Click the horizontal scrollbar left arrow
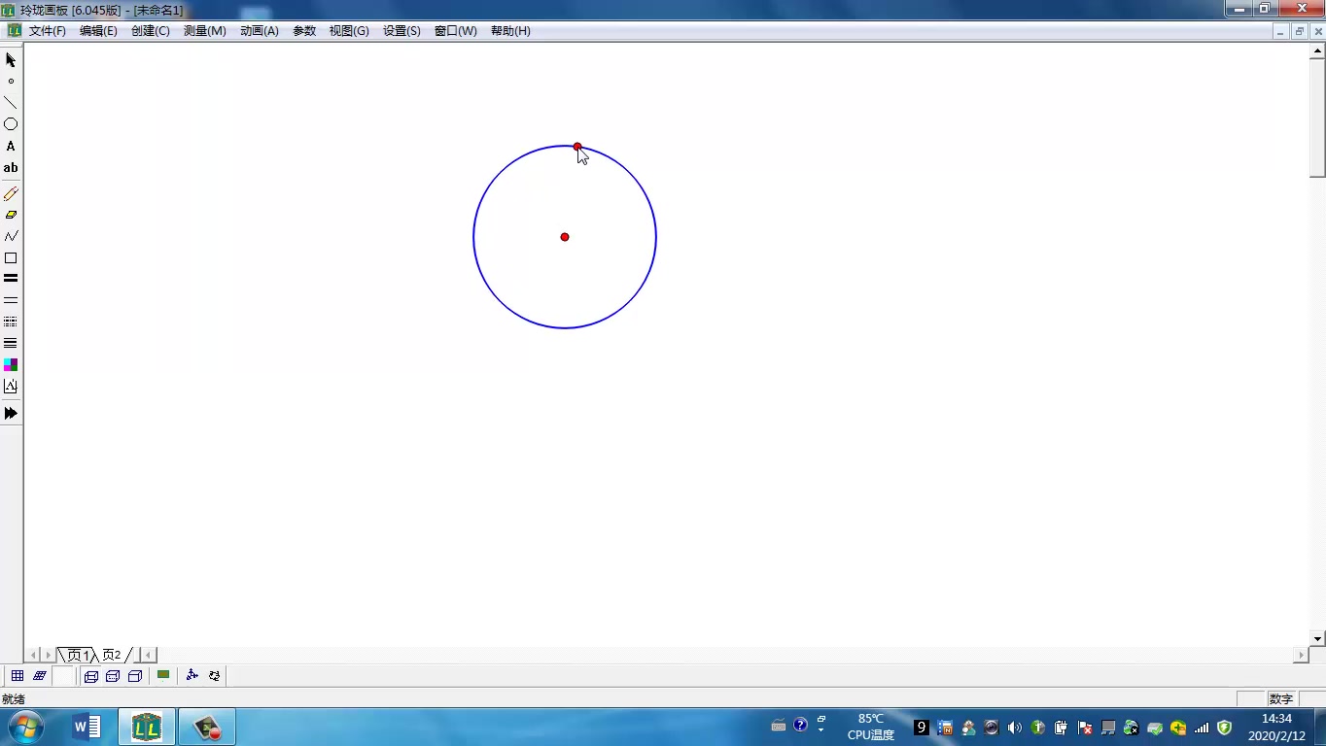 pyautogui.click(x=150, y=656)
